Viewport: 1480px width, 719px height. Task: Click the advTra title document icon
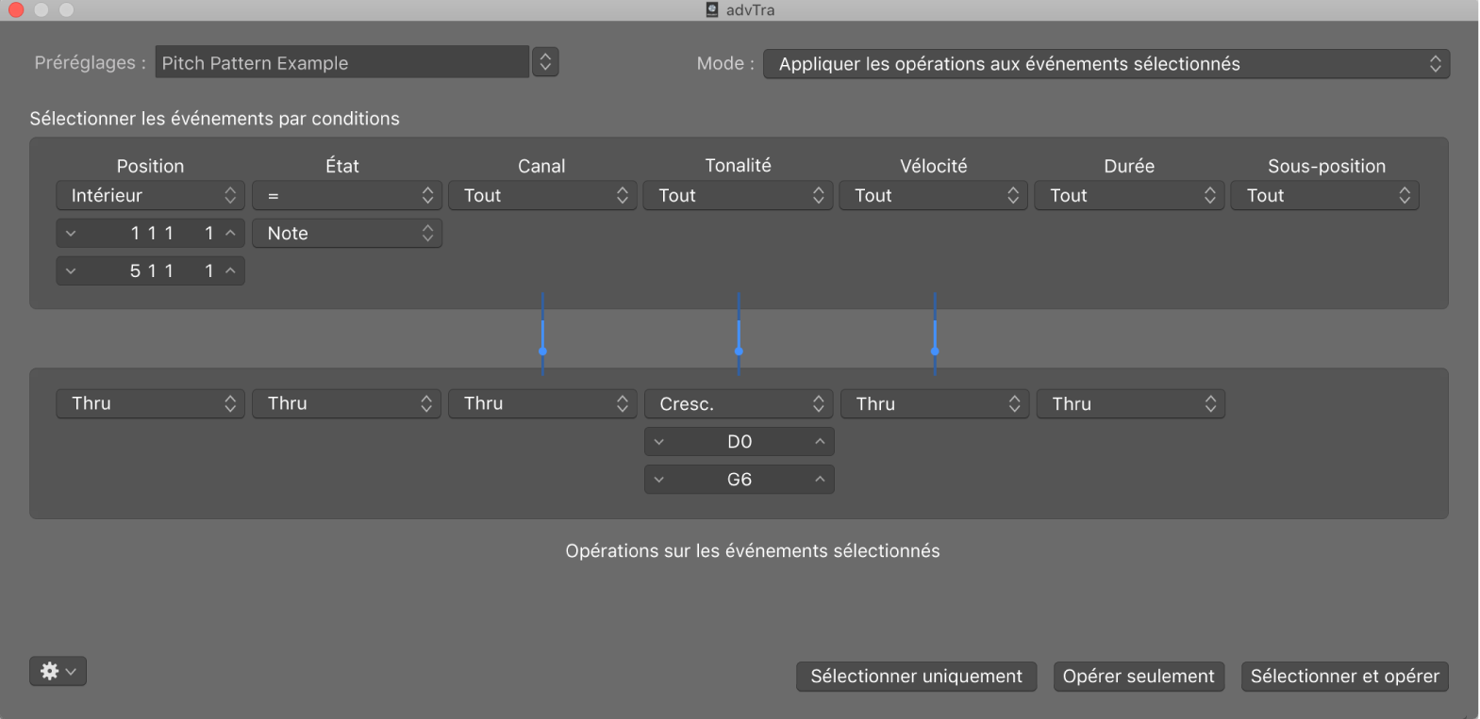[x=712, y=9]
